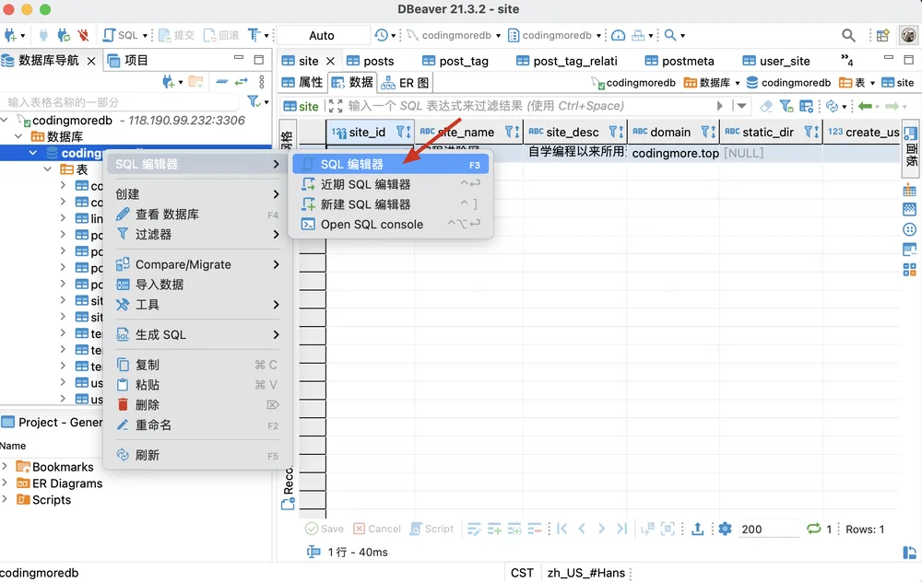Toggle the record panel at grid bottom-left
The image size is (922, 582).
[x=288, y=504]
